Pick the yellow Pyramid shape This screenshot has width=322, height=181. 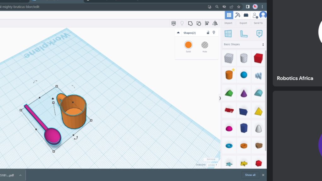(x=258, y=112)
